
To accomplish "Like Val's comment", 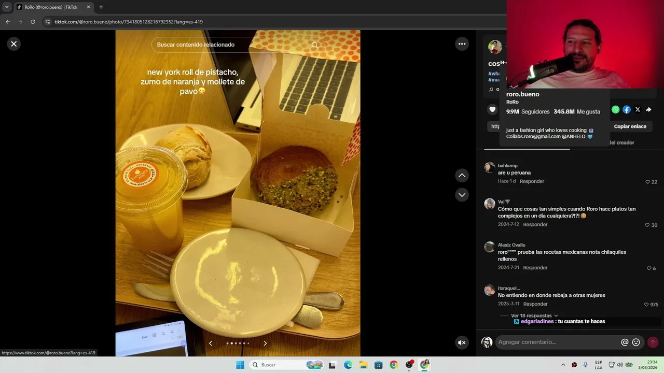I will [647, 225].
